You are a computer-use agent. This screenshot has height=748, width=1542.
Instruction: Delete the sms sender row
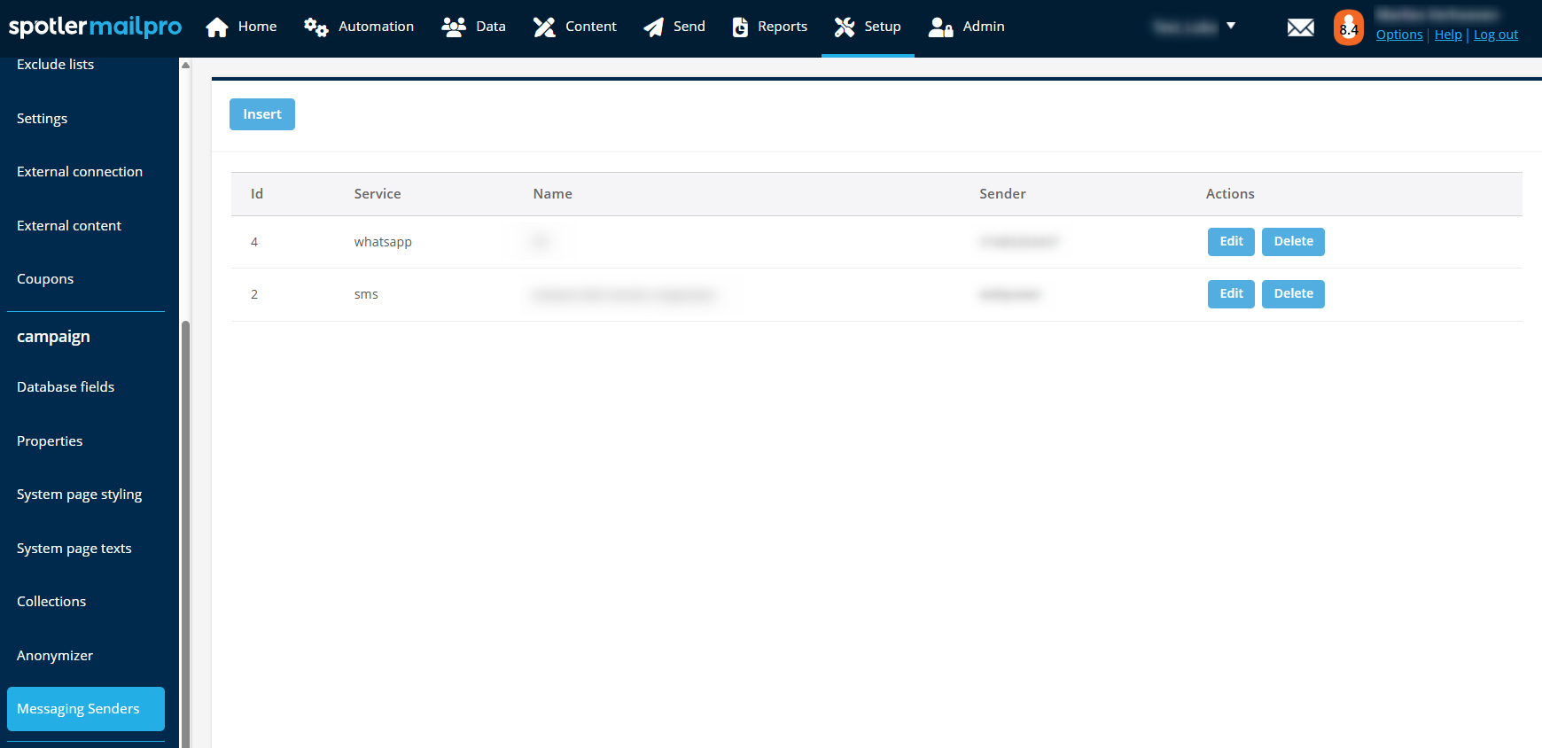pos(1293,293)
